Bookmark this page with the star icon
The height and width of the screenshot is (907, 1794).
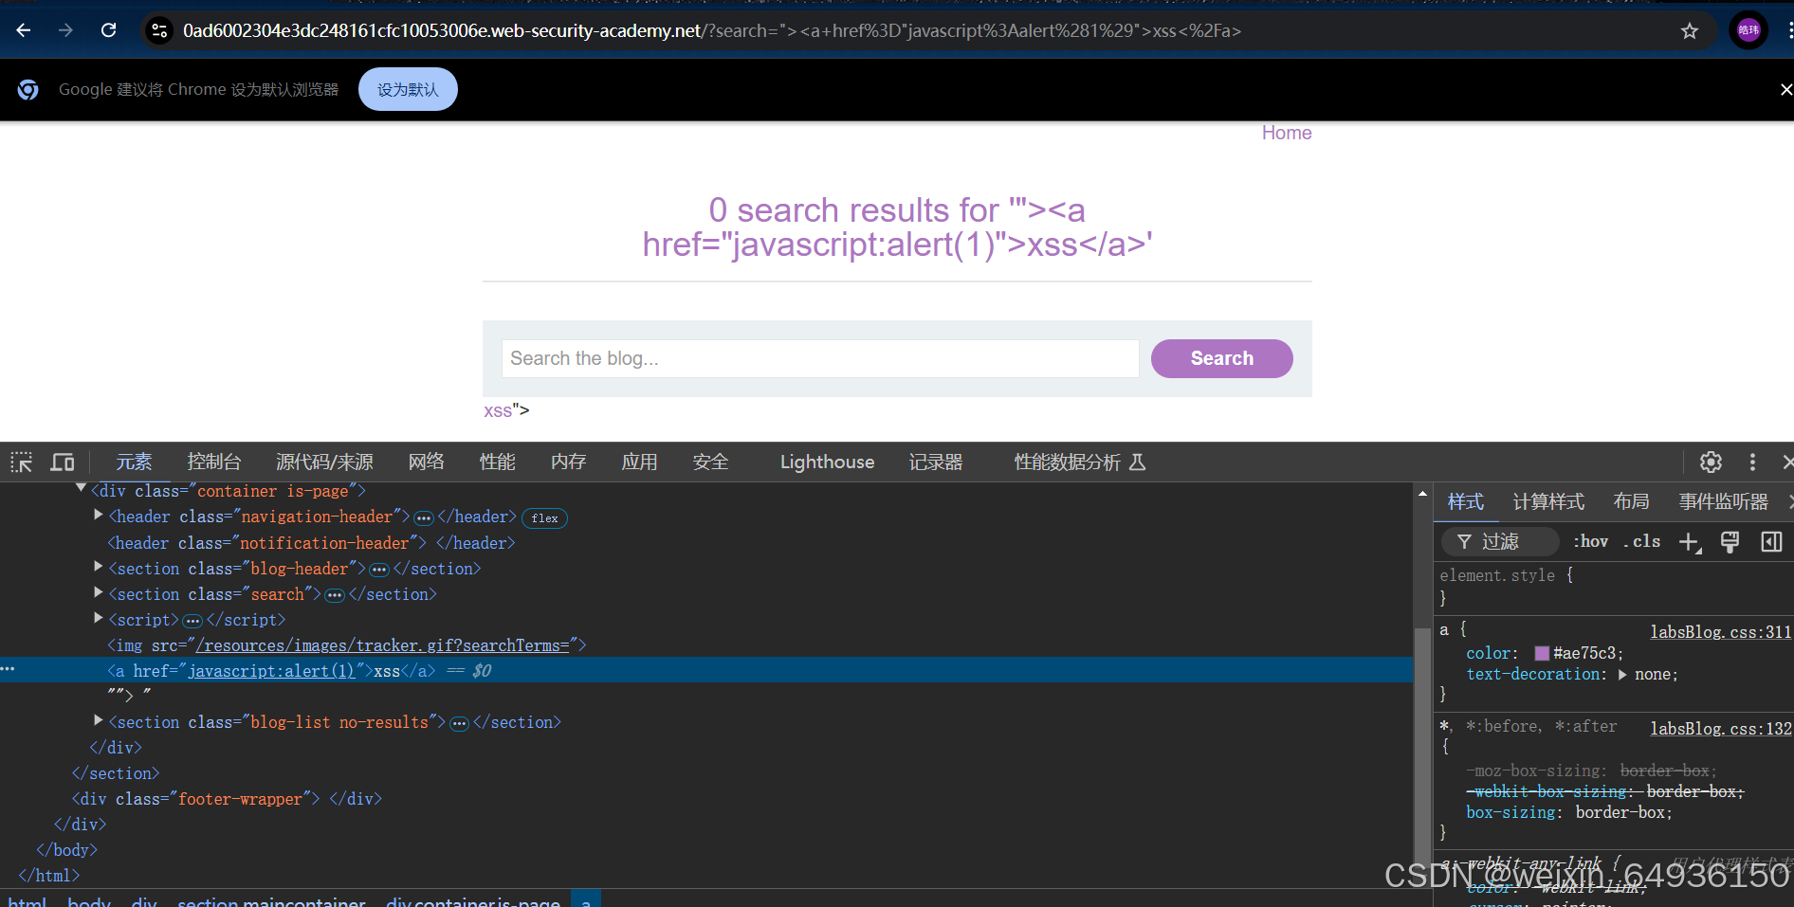click(1689, 31)
